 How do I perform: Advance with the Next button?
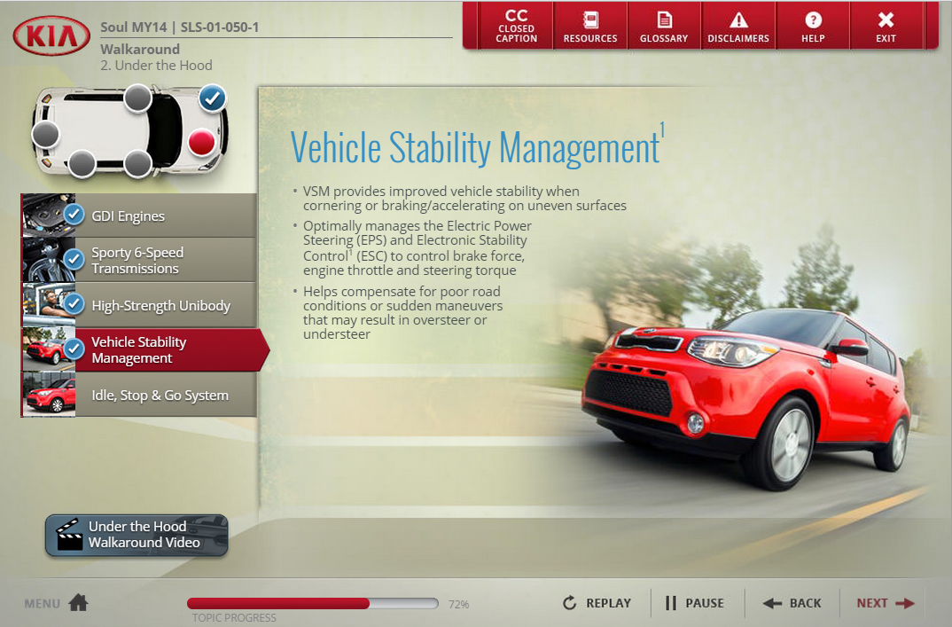pyautogui.click(x=886, y=603)
